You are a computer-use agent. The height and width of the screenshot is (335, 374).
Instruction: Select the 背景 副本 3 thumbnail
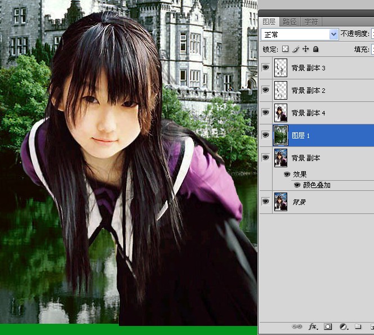[280, 68]
